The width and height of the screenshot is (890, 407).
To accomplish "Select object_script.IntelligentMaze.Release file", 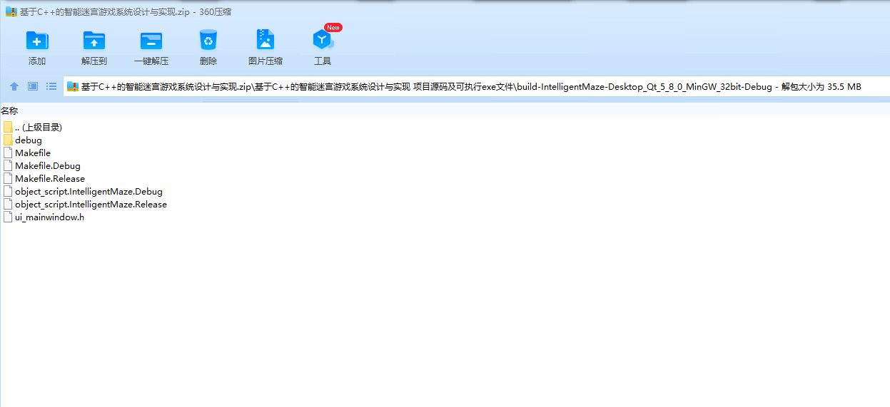I will [x=91, y=205].
